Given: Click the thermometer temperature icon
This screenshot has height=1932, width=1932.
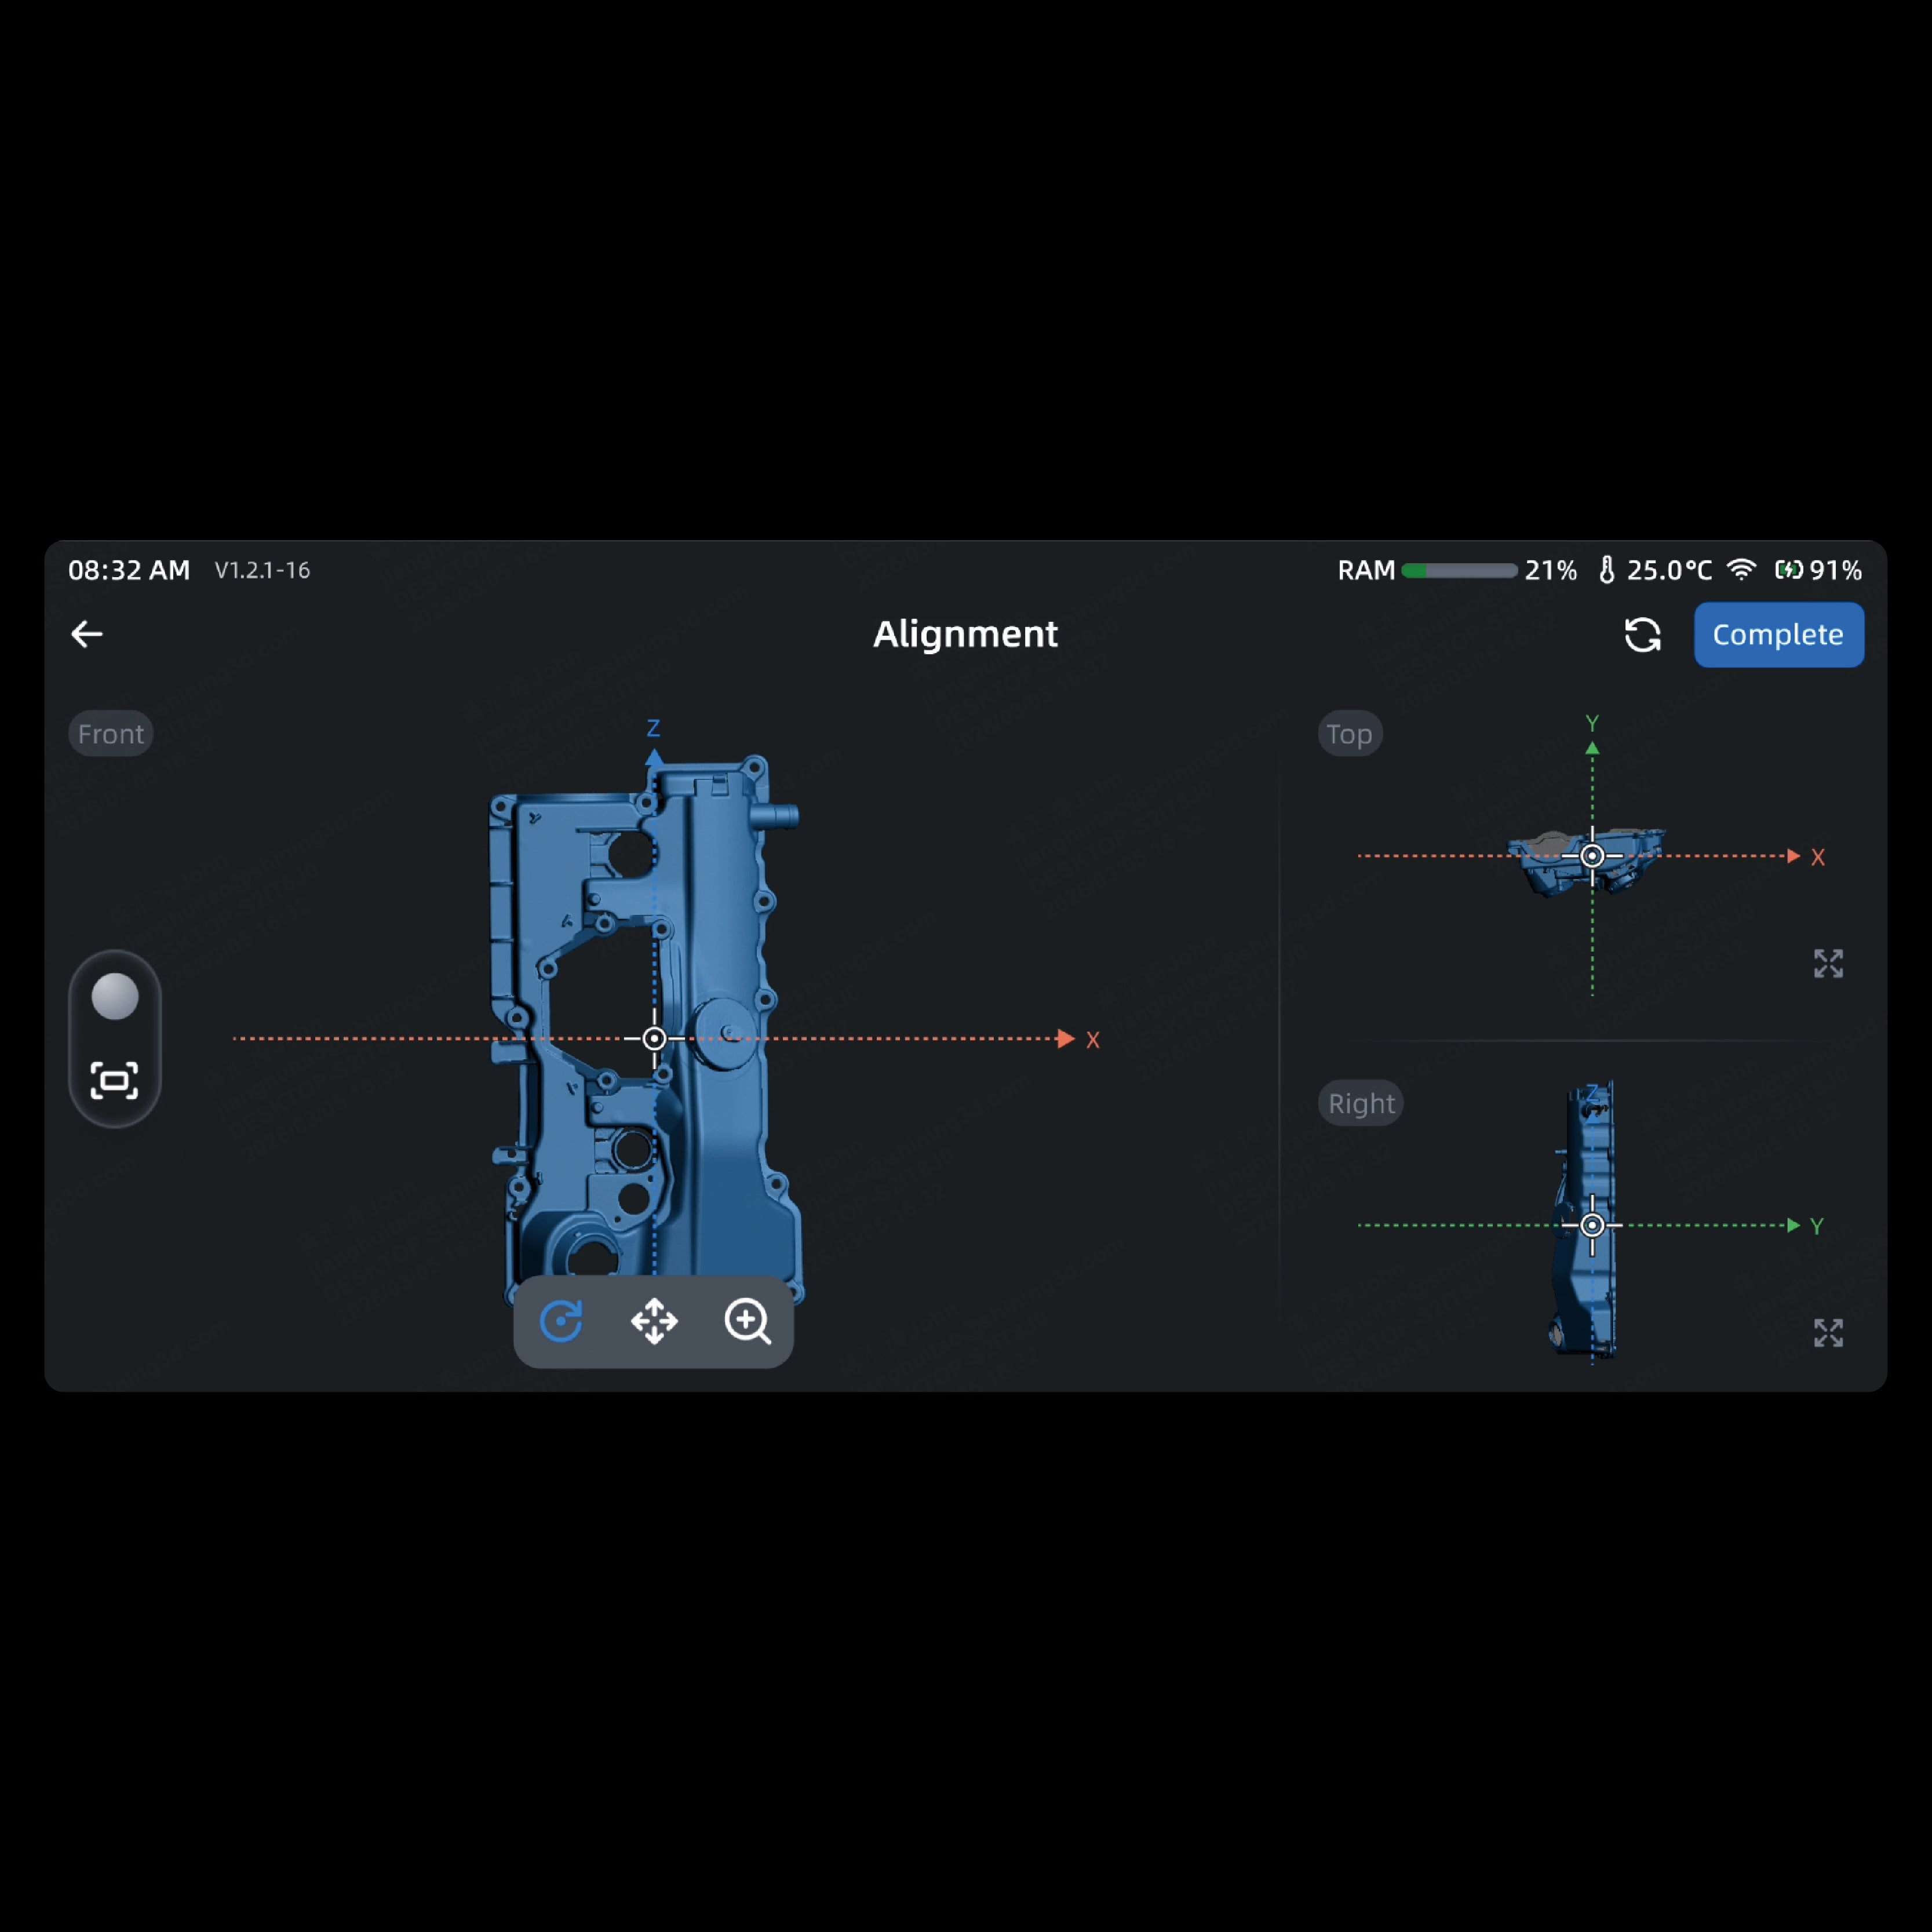Looking at the screenshot, I should click(x=1607, y=570).
